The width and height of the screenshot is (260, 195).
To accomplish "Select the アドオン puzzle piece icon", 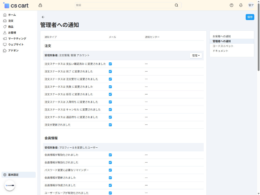I will point(5,50).
